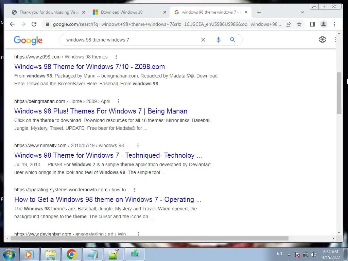The image size is (348, 261).
Task: Click the Chrome taskbar icon
Action: [71, 254]
